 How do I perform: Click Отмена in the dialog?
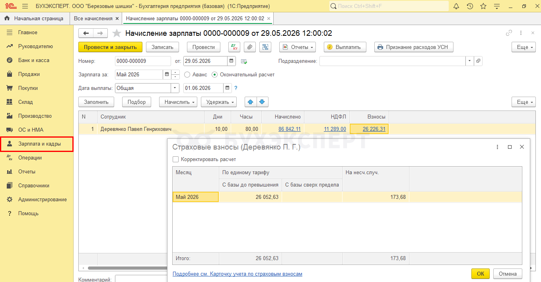pos(508,274)
